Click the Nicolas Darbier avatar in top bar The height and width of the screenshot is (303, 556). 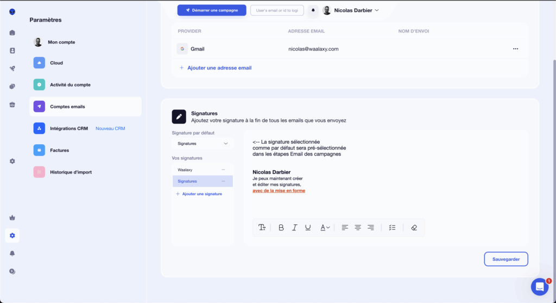326,10
